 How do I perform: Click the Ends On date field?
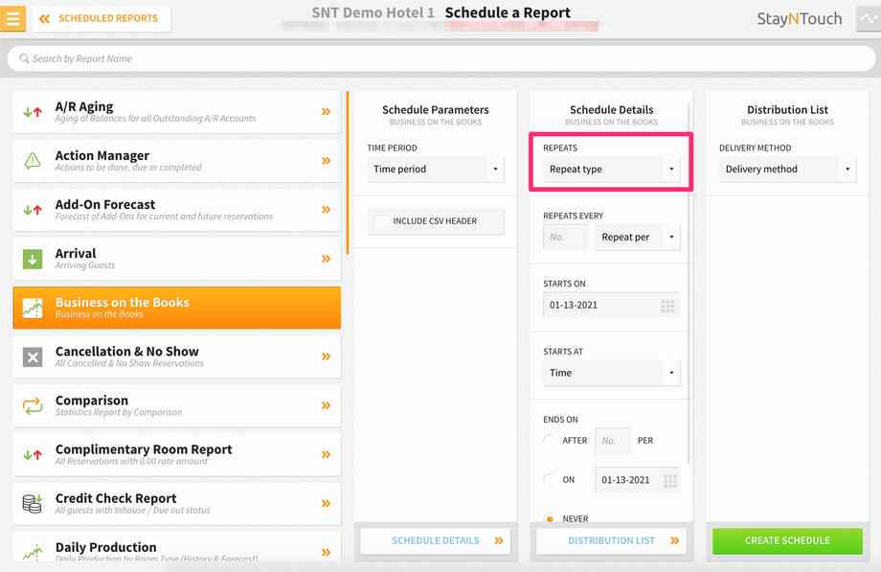click(638, 480)
